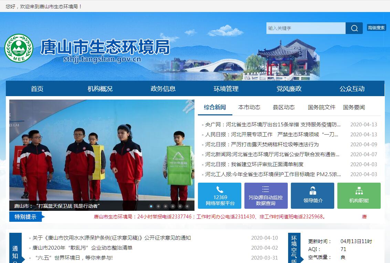
Task: Switch to the 本市动态 news tab
Action: tap(249, 107)
